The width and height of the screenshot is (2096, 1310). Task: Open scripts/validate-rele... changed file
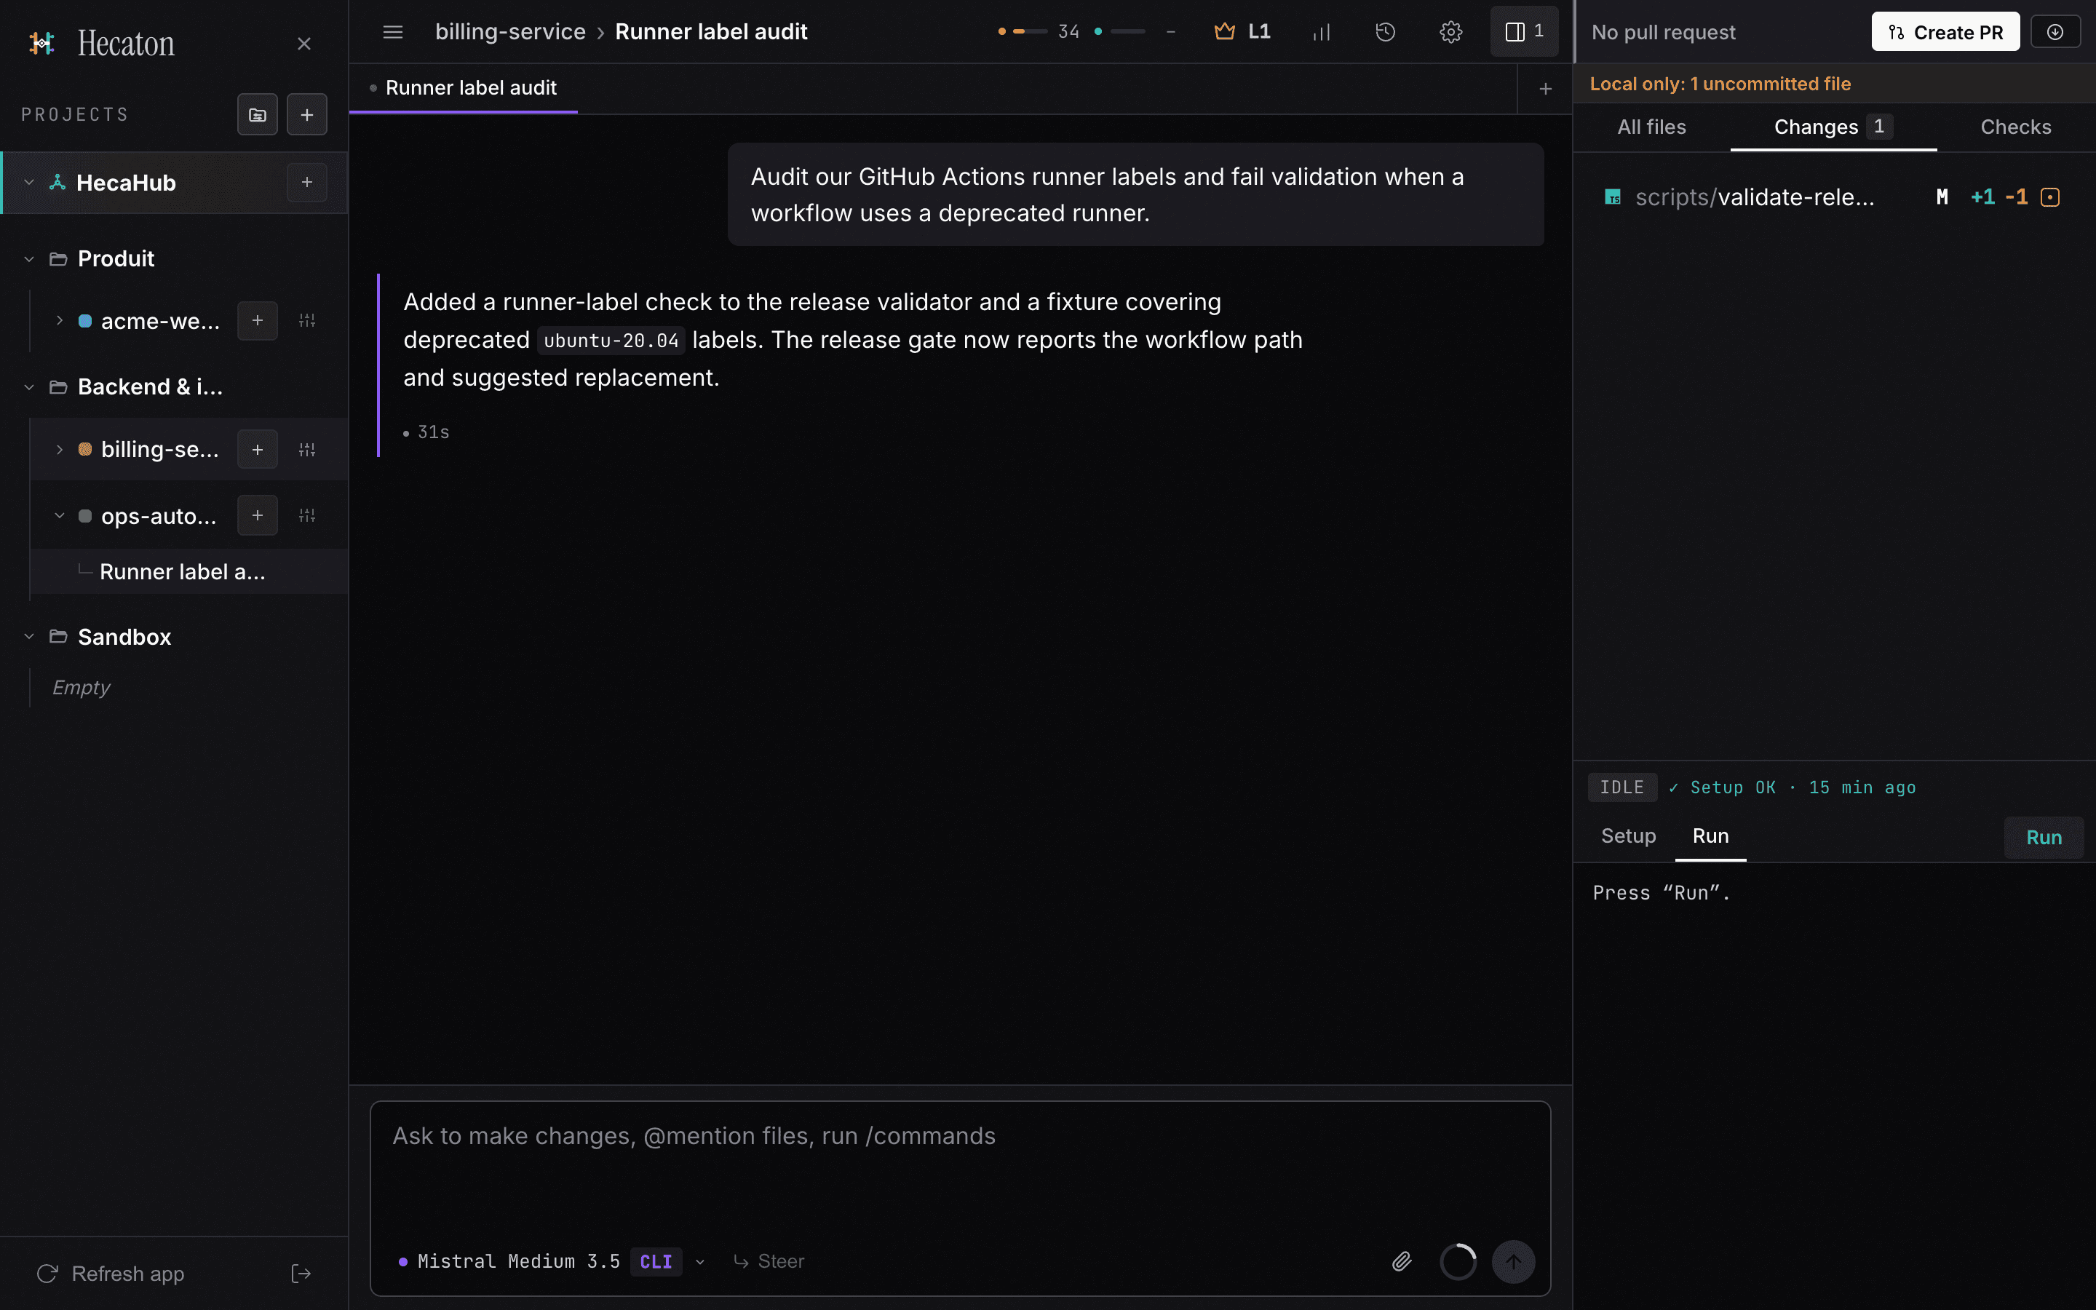(x=1833, y=197)
